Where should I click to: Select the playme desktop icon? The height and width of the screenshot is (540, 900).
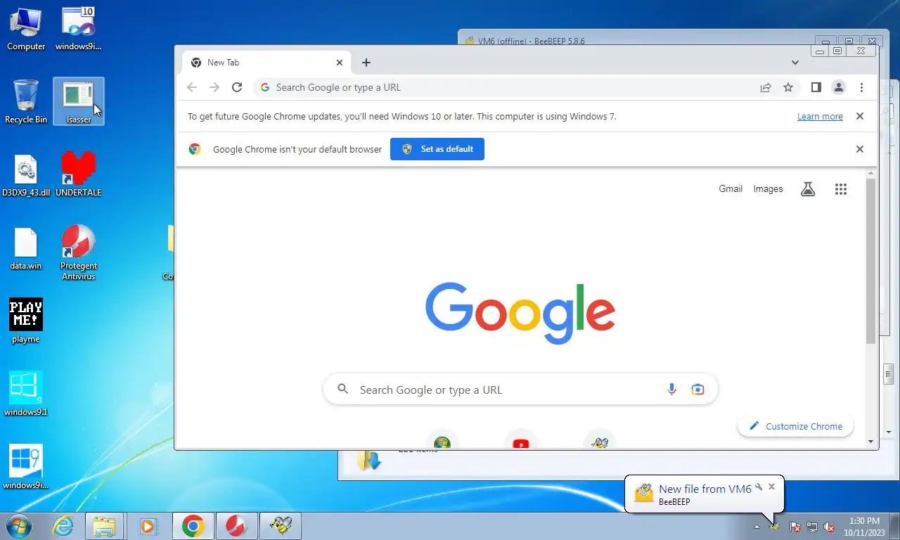[26, 321]
